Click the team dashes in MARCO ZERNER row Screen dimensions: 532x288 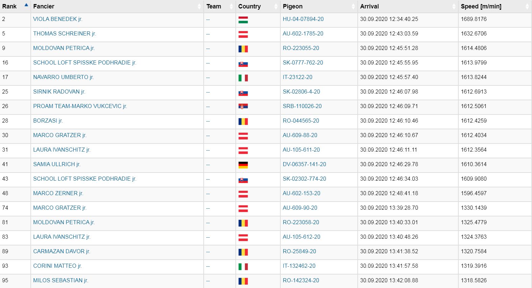click(x=208, y=194)
